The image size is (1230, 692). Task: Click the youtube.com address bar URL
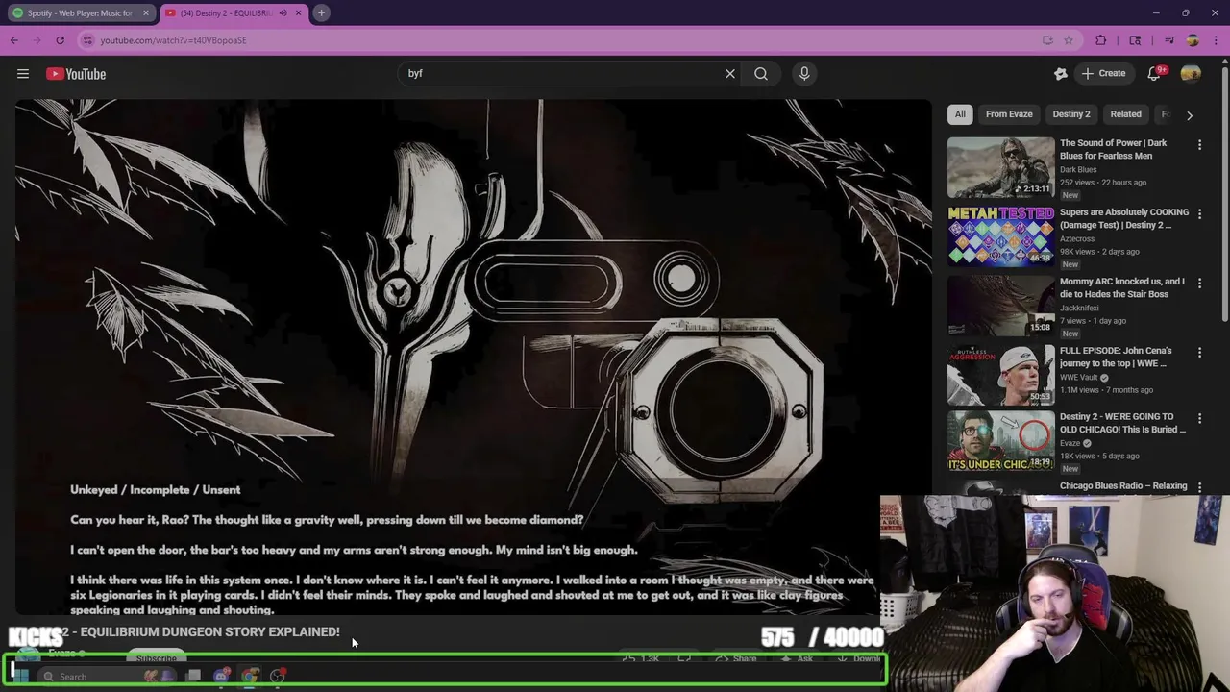click(174, 40)
